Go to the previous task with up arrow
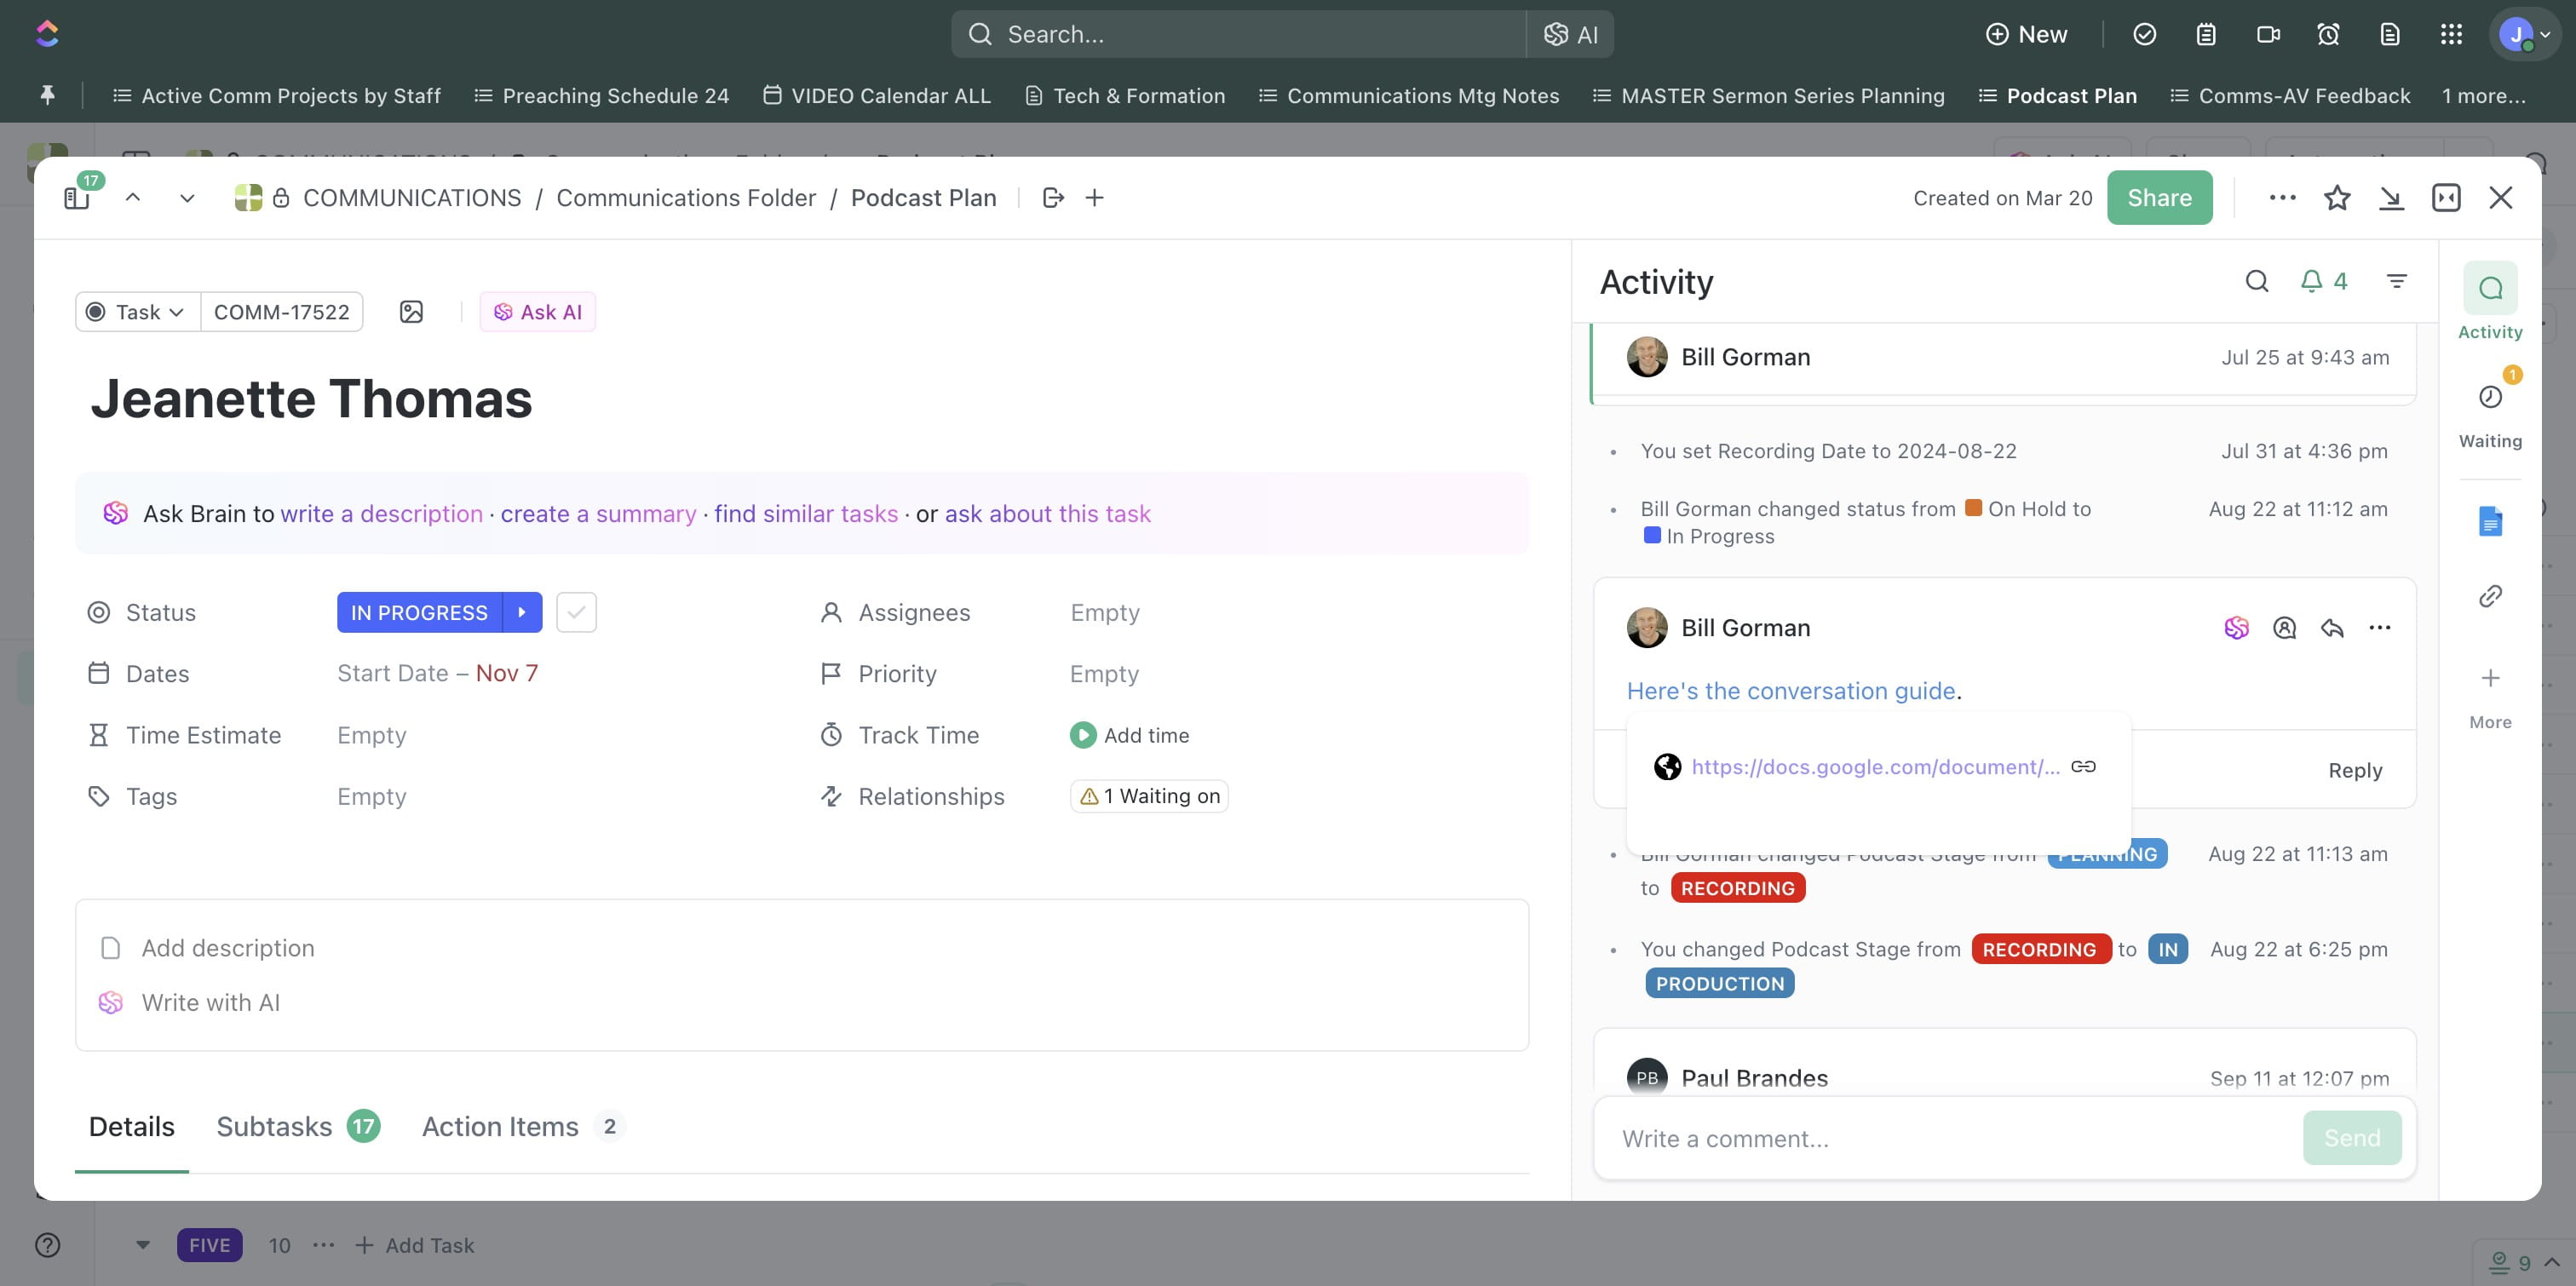This screenshot has height=1286, width=2576. click(x=133, y=198)
